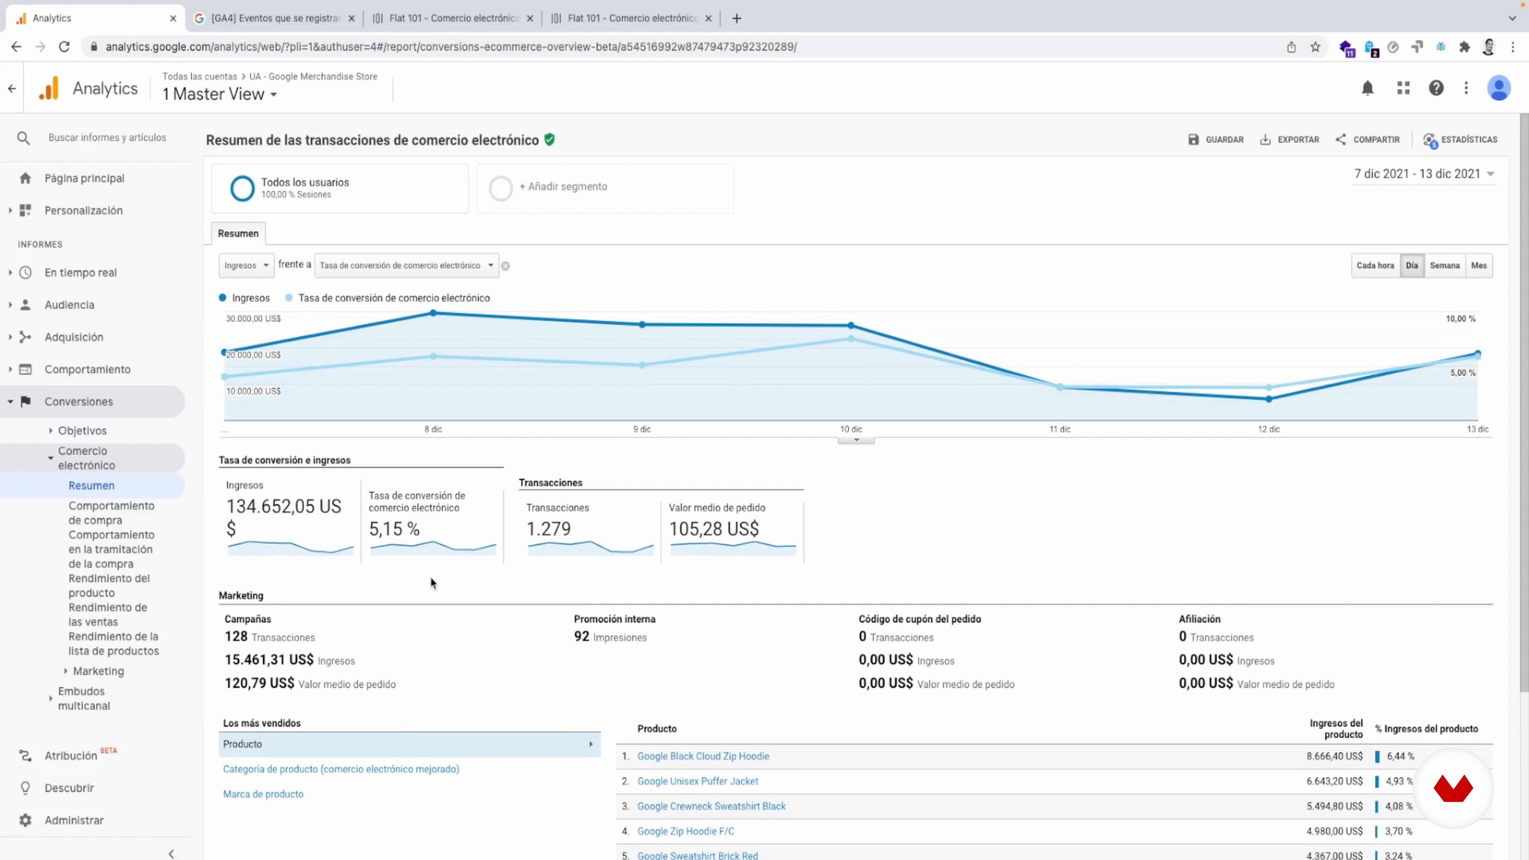1529x860 pixels.
Task: Open the 1 Master View selector
Action: (x=220, y=94)
